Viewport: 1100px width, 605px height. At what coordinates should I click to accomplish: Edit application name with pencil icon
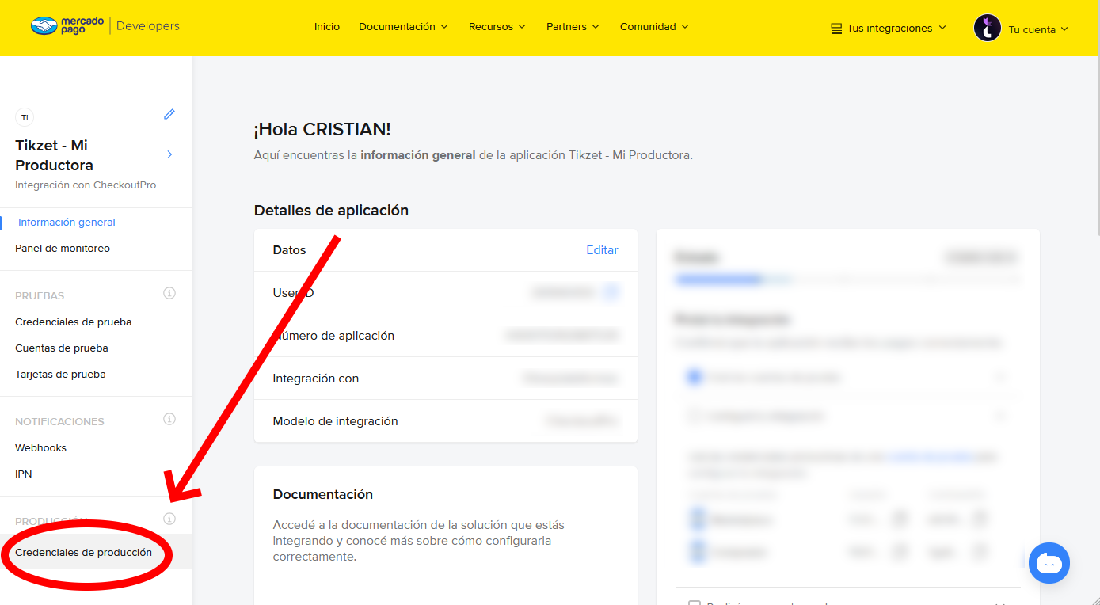click(169, 115)
